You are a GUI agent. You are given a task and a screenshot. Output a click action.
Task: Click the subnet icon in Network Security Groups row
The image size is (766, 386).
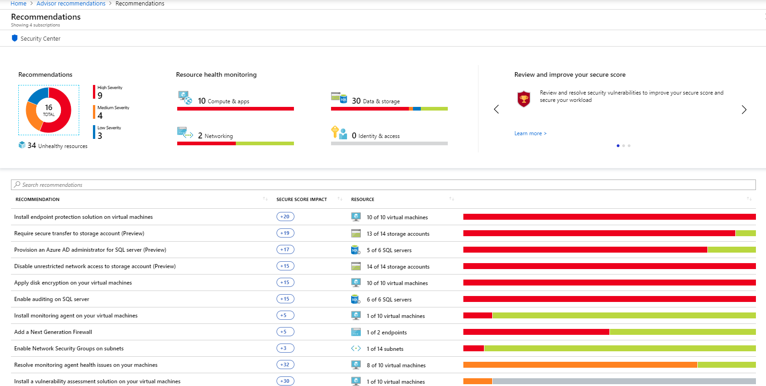[356, 349]
